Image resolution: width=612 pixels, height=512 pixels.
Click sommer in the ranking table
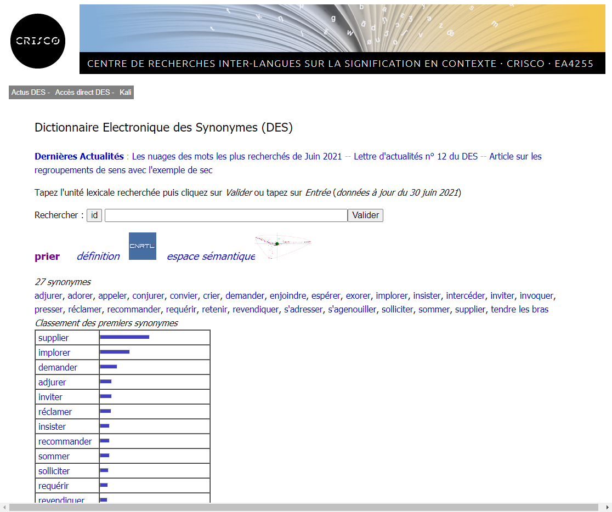click(x=54, y=457)
